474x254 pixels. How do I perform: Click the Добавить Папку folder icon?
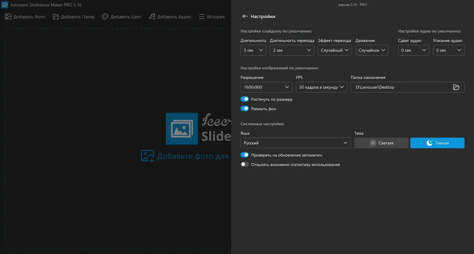56,17
